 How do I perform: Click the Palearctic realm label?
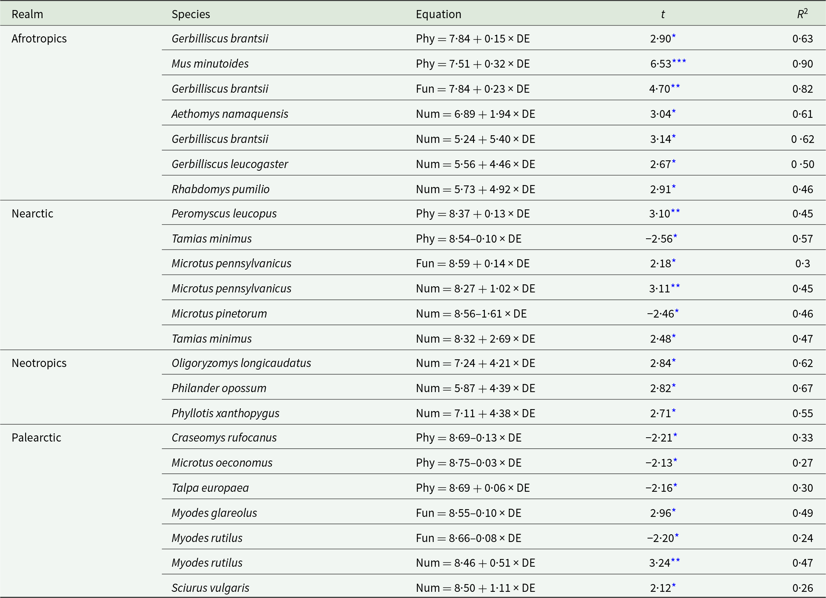pyautogui.click(x=36, y=438)
